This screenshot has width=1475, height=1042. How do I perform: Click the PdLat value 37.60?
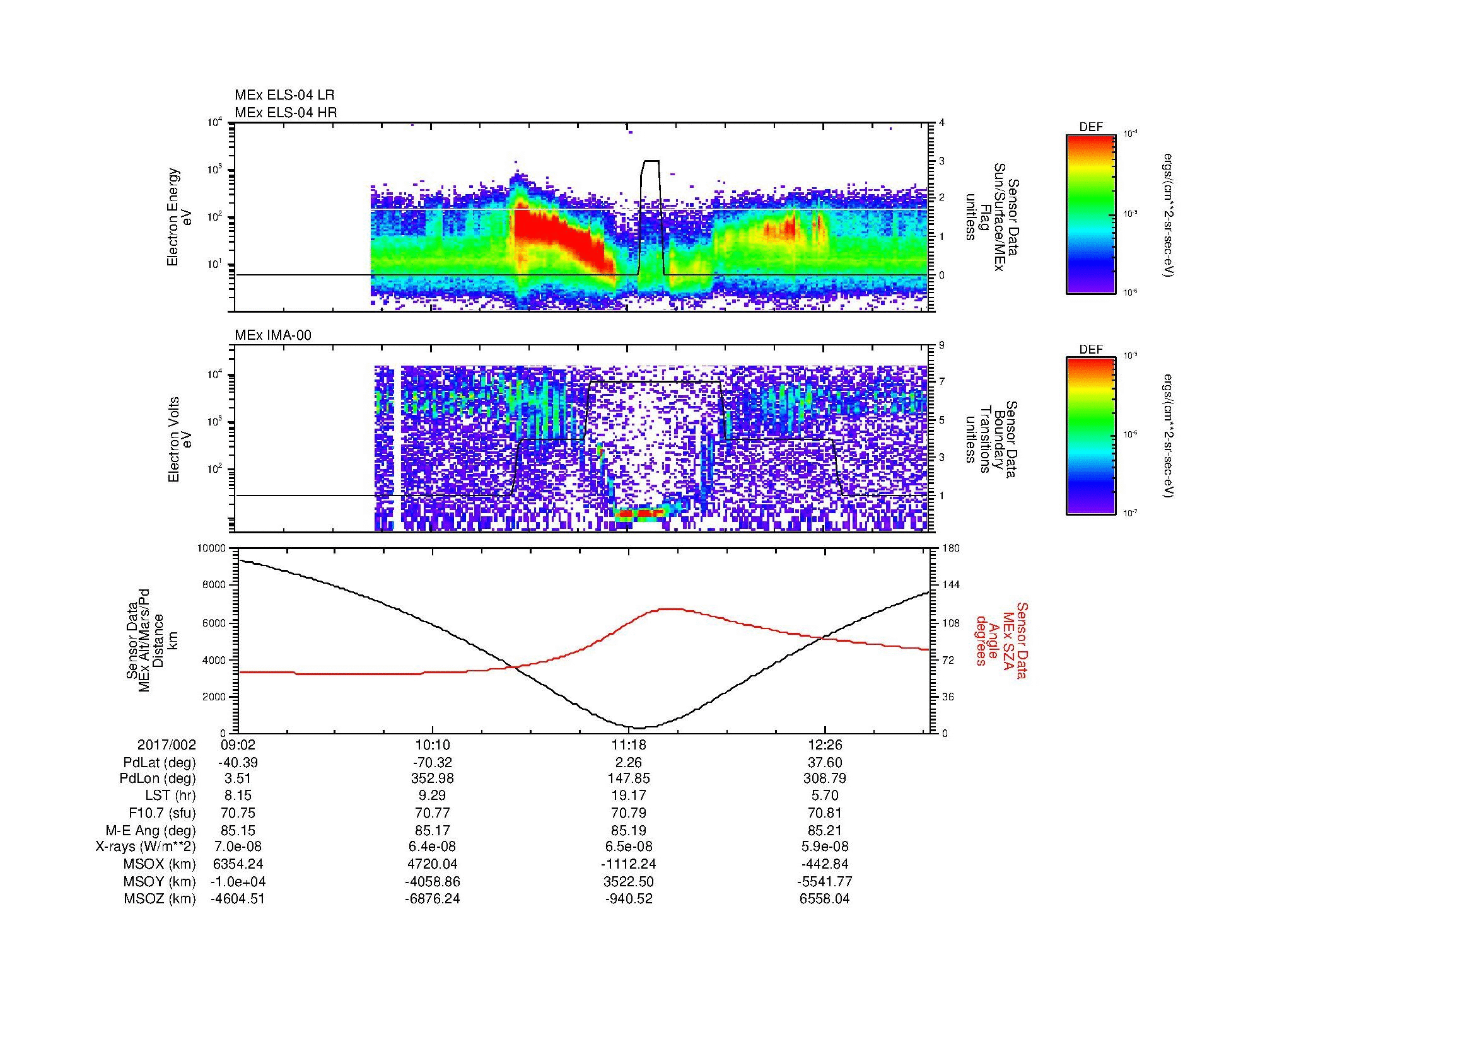(825, 763)
